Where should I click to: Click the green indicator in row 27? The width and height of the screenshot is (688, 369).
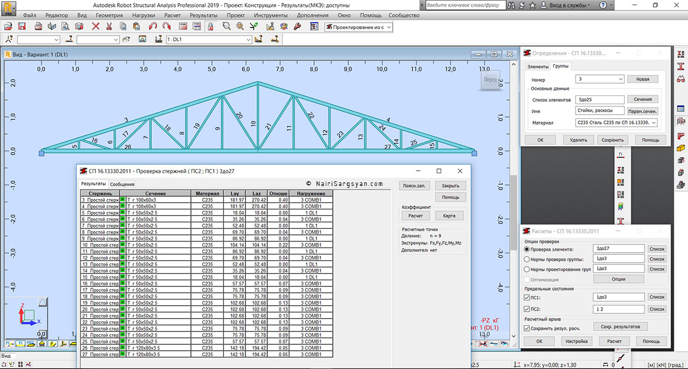(123, 354)
